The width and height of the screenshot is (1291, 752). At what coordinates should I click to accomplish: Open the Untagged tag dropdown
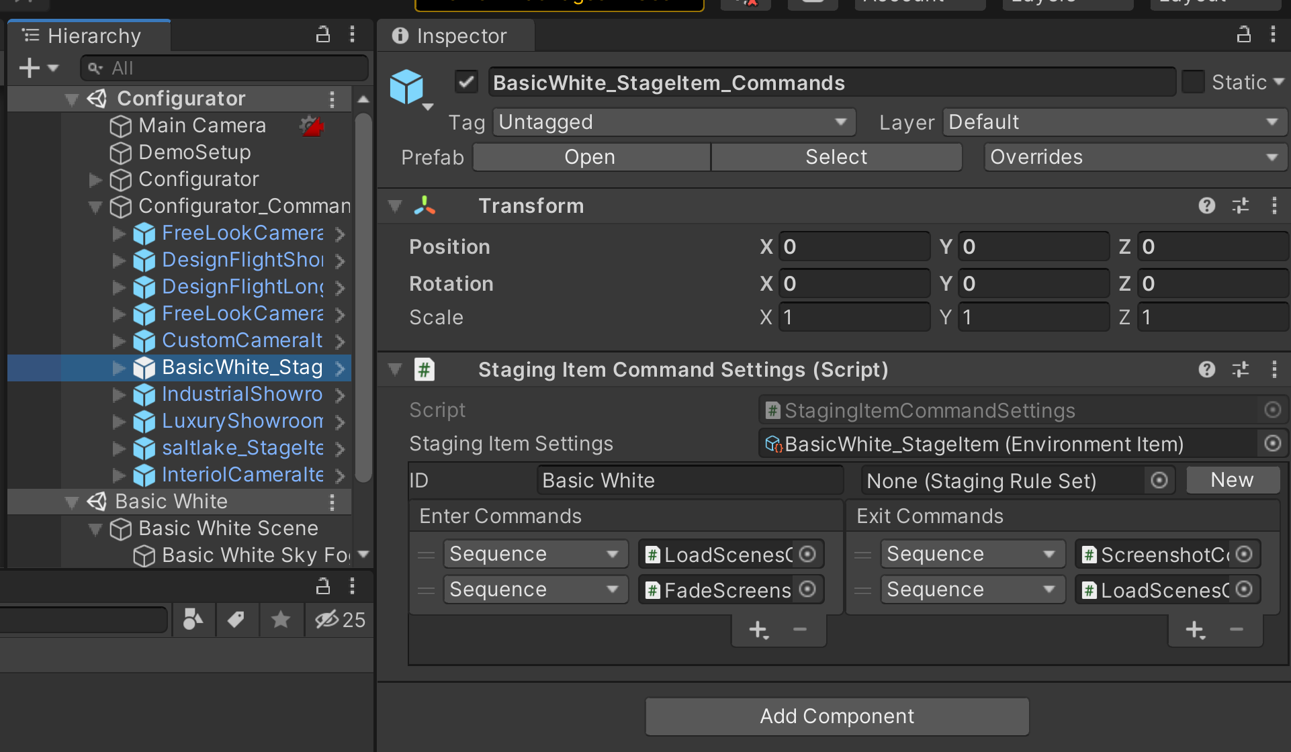(673, 122)
